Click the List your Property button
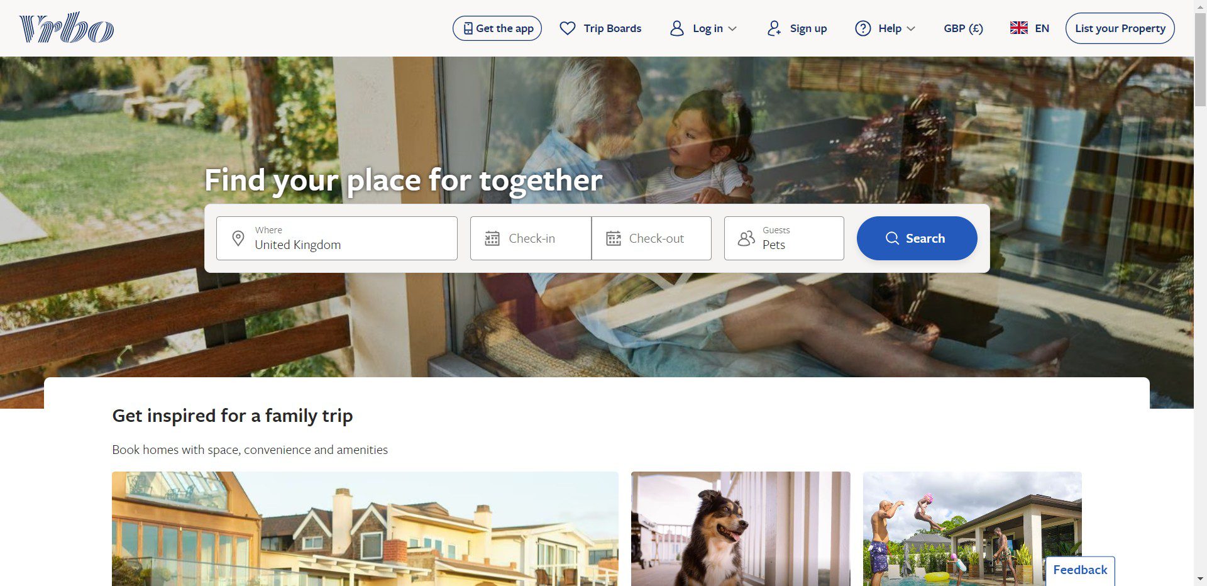This screenshot has width=1207, height=586. click(1120, 28)
